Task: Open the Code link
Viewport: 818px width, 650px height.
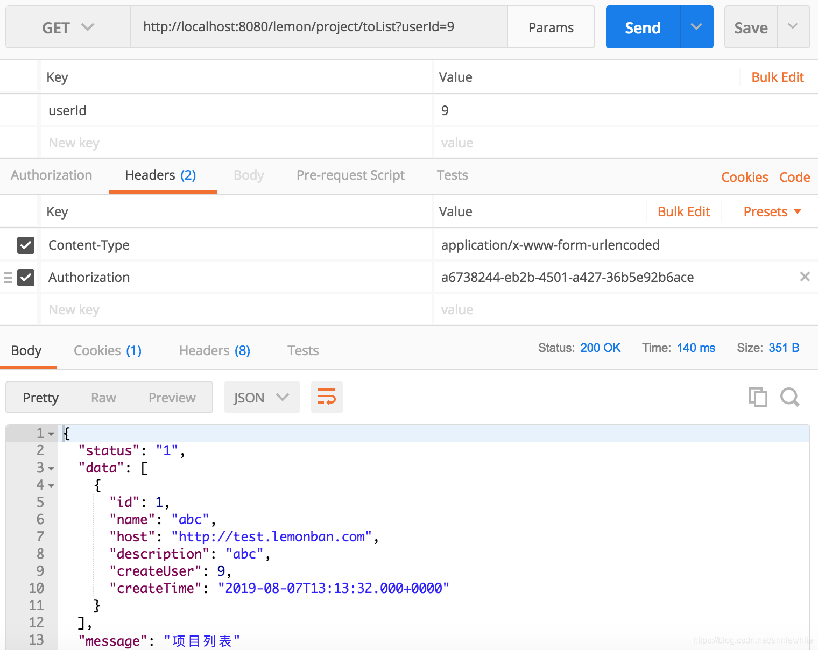Action: [x=795, y=177]
